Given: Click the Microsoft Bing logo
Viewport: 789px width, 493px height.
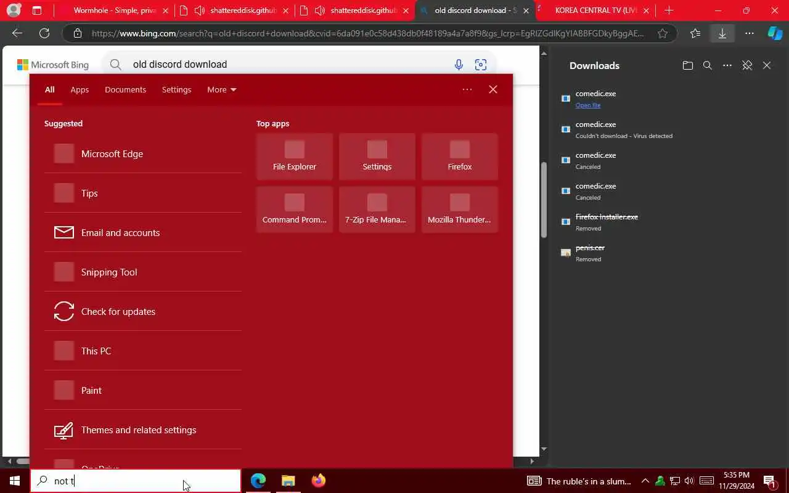Looking at the screenshot, I should tap(53, 65).
